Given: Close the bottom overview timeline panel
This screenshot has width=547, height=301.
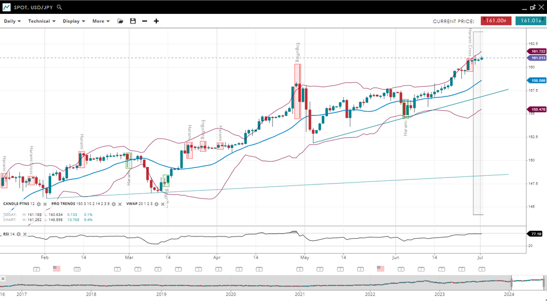Looking at the screenshot, I should tap(3, 279).
